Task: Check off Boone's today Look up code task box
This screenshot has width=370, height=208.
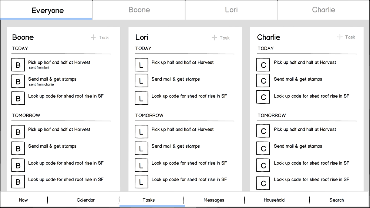Action: (18, 98)
